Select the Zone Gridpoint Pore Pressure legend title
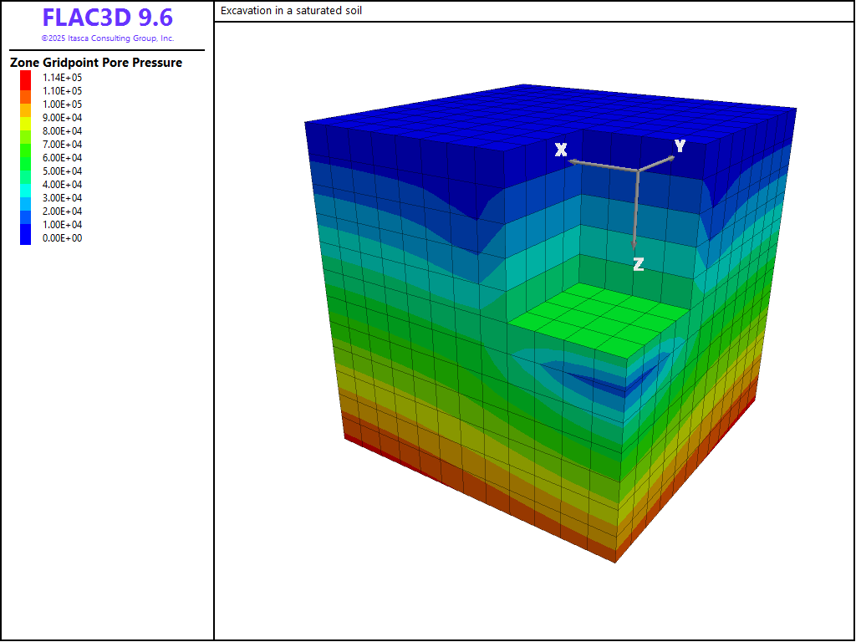The height and width of the screenshot is (642, 856). (x=96, y=63)
